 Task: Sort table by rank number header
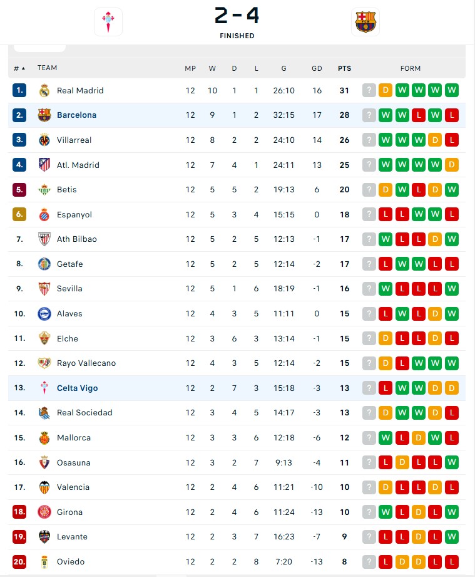click(19, 68)
